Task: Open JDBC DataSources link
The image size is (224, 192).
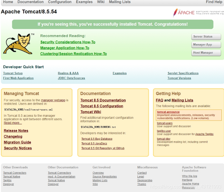Action: 71,78
